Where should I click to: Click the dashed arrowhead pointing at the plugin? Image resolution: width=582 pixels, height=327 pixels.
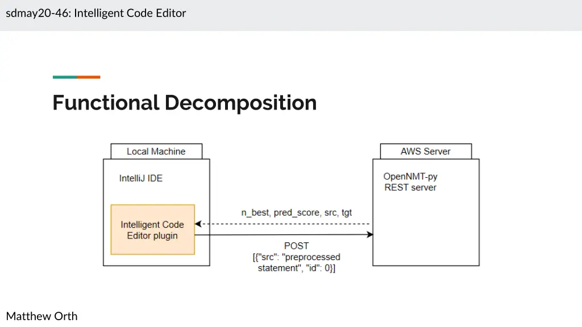[198, 224]
